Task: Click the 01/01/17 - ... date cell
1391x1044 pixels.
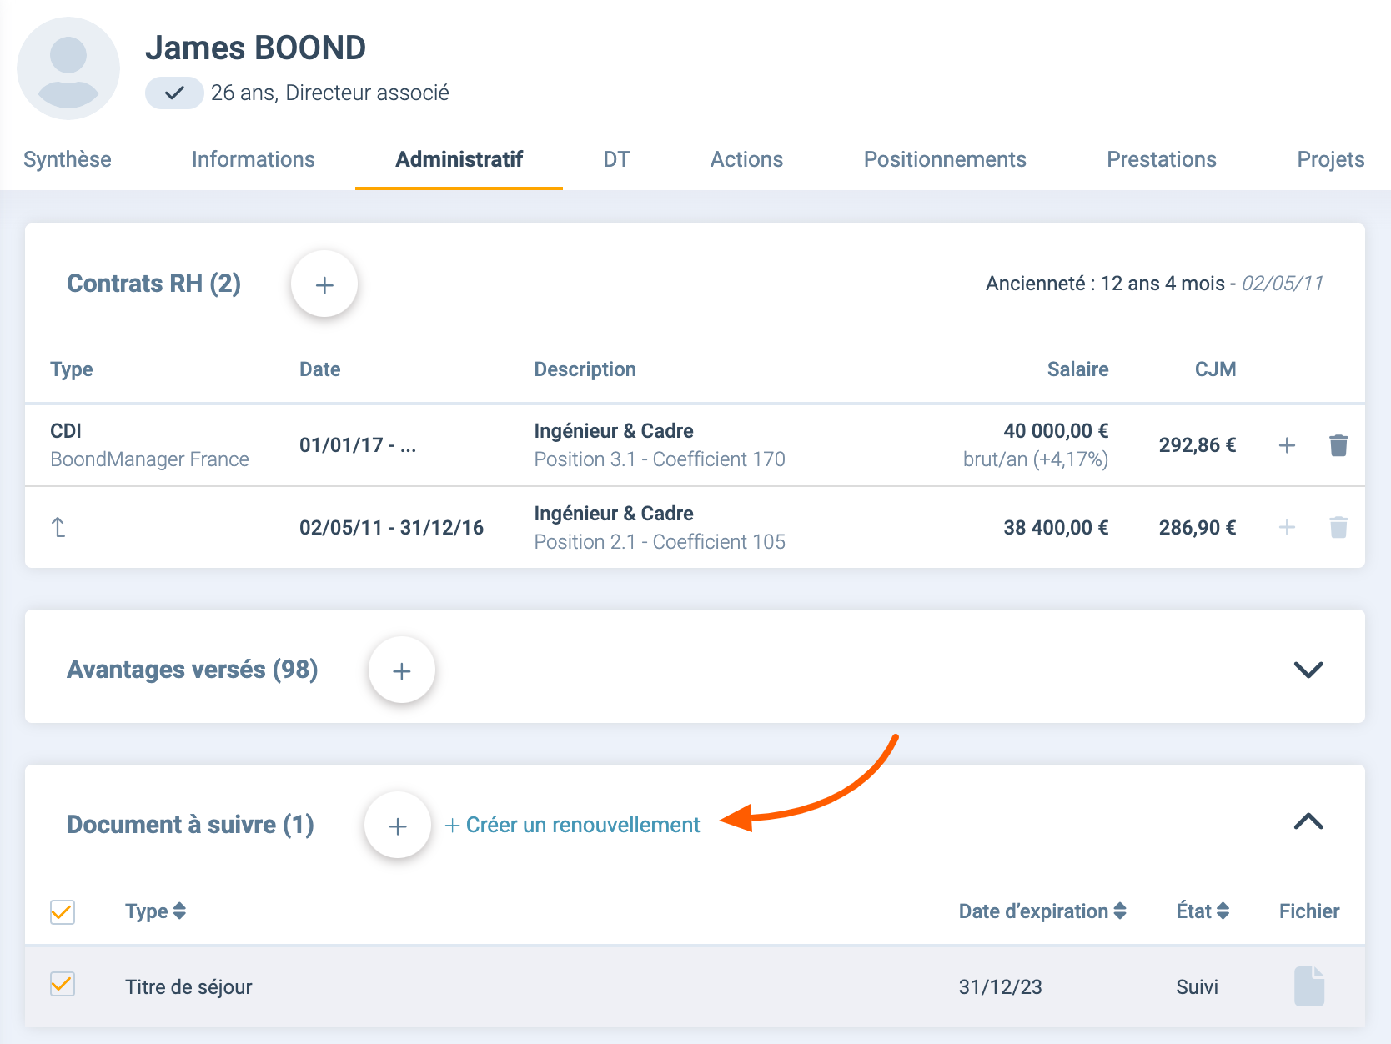Action: click(x=358, y=445)
